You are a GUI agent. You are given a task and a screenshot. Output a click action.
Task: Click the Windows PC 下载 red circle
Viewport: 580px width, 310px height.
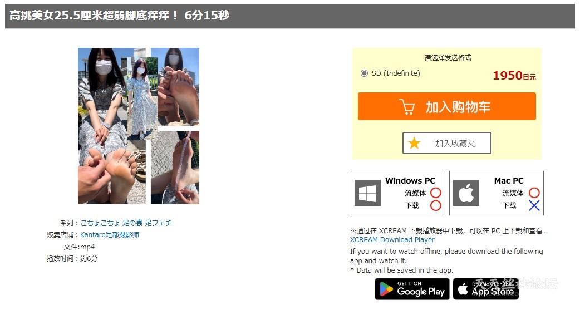click(x=436, y=205)
